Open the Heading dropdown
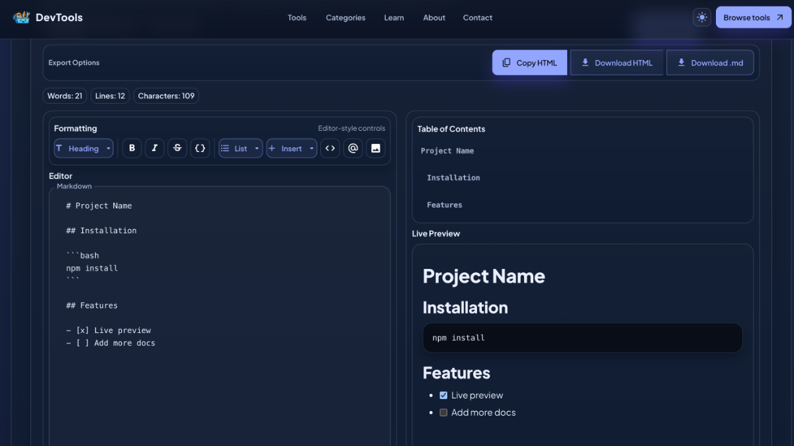Screen dimensions: 794x446 click(83, 148)
